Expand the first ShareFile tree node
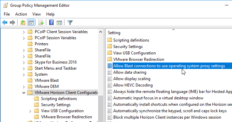This screenshot has height=122, width=232. 24,50
